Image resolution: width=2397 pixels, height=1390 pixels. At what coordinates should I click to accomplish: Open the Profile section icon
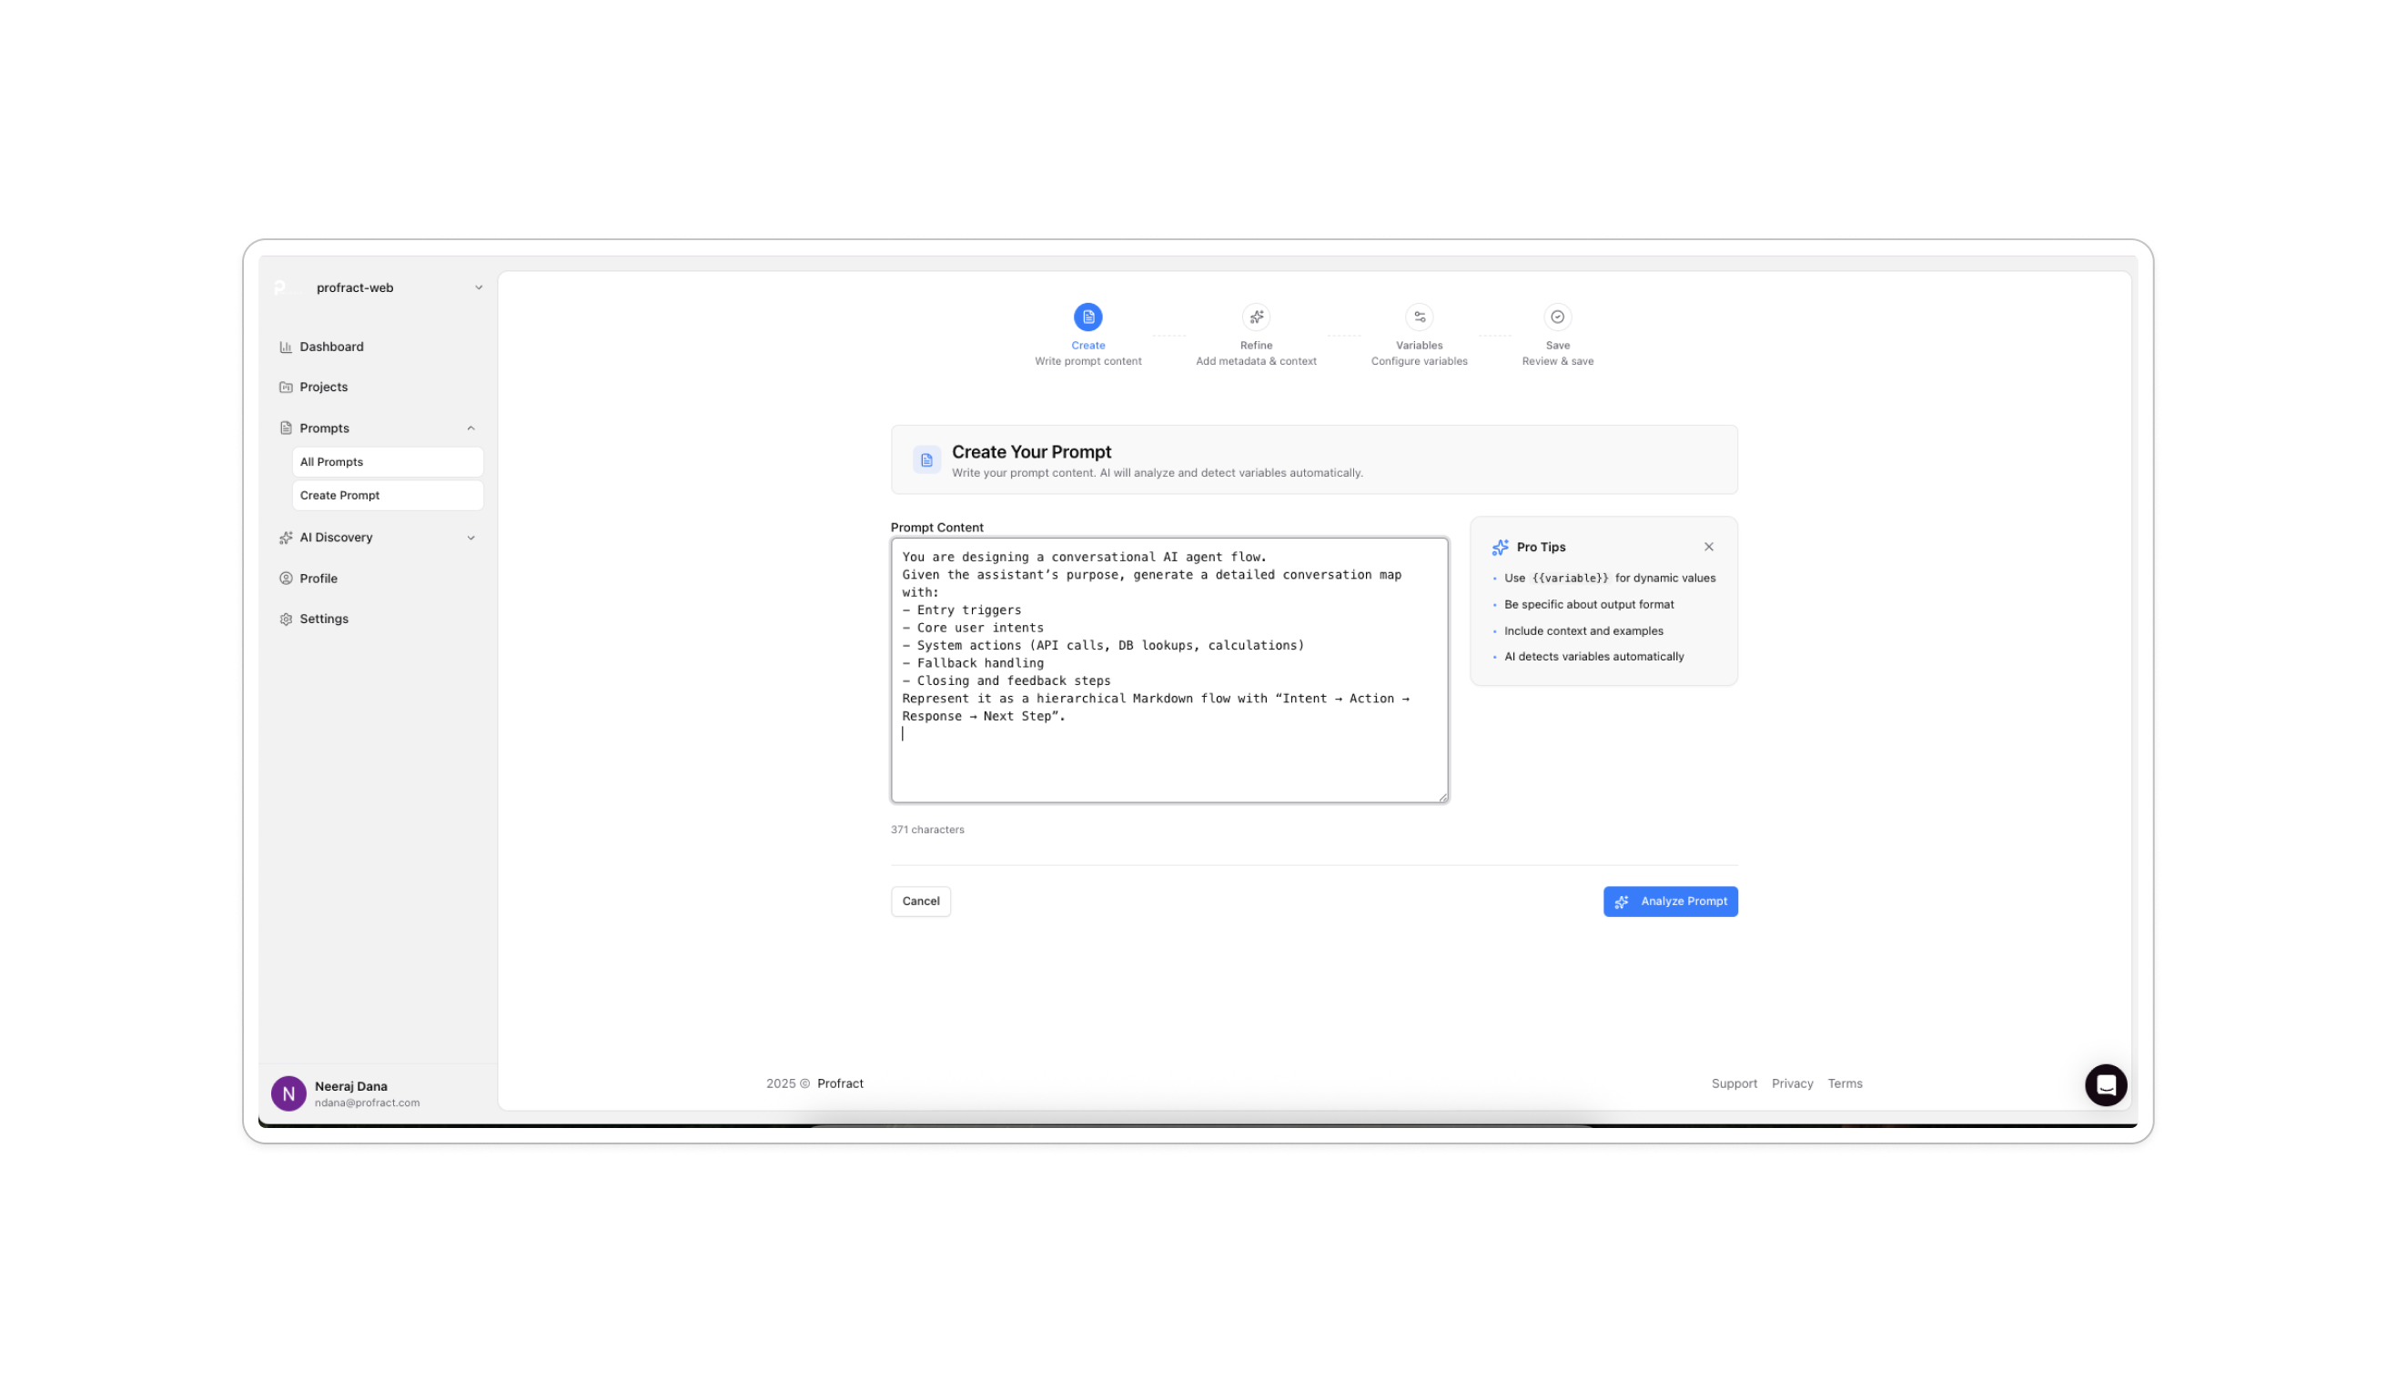(288, 578)
